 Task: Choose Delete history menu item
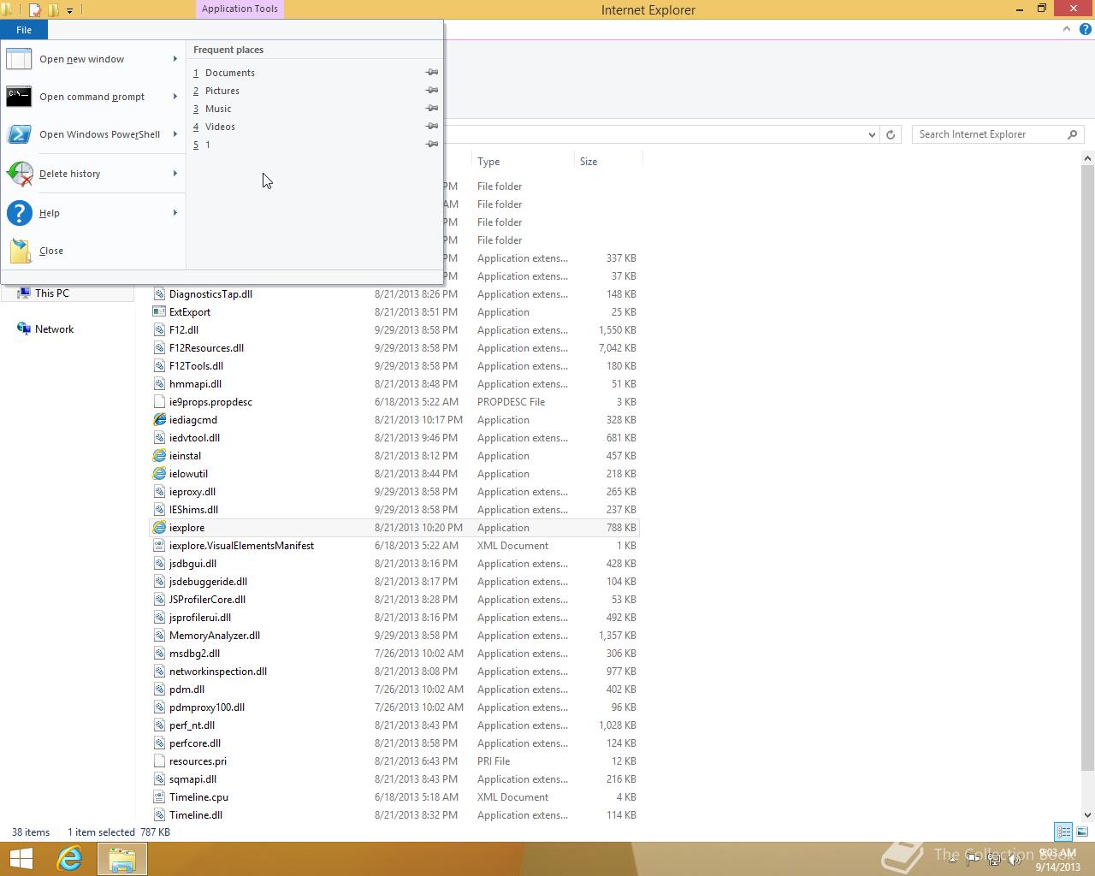point(93,174)
